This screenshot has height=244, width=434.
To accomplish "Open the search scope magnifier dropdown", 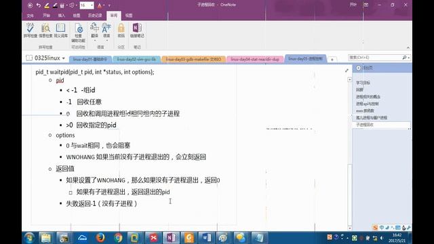I will tap(406, 58).
